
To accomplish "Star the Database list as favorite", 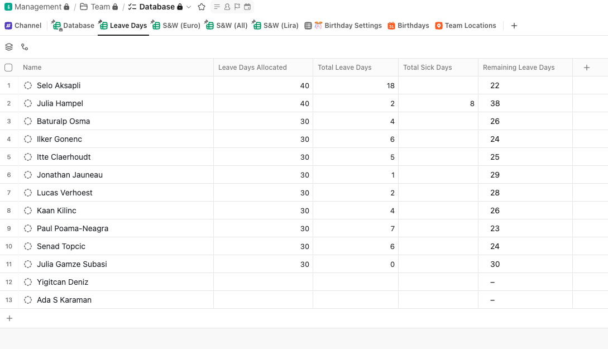I will pos(202,7).
